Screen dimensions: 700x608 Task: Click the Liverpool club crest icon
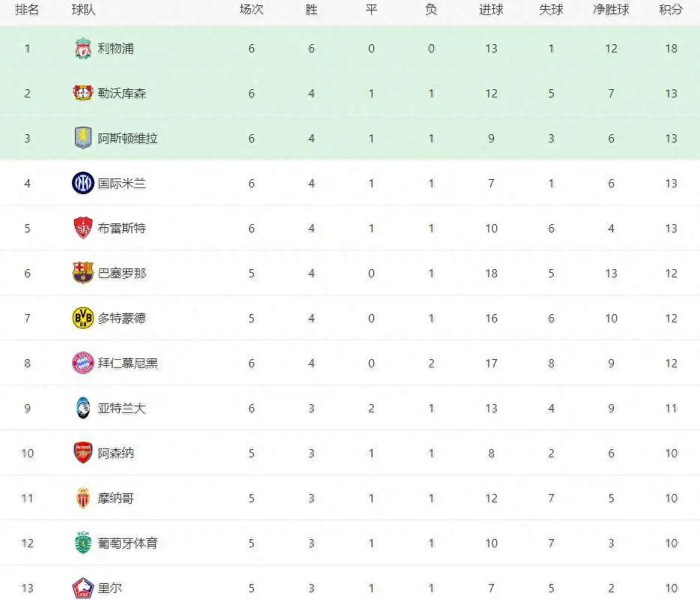pyautogui.click(x=83, y=48)
